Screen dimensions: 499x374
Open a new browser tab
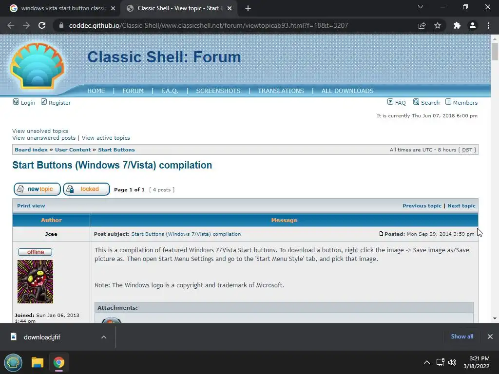pos(248,8)
